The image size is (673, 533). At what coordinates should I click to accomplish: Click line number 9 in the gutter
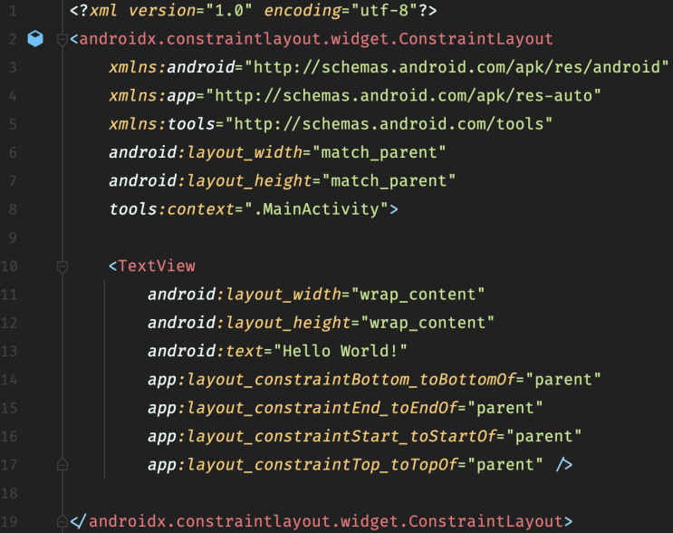[13, 237]
